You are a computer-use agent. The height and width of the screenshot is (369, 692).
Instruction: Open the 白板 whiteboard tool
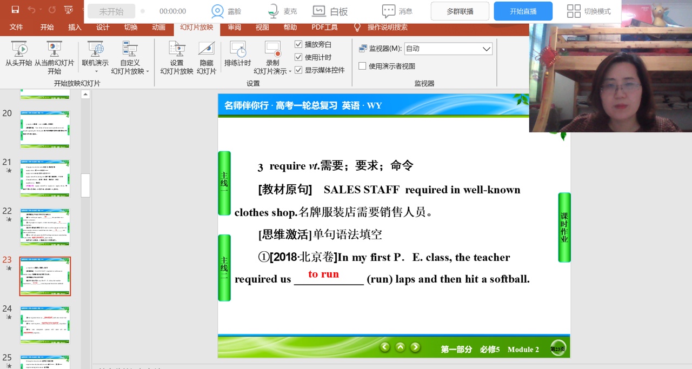tap(319, 11)
